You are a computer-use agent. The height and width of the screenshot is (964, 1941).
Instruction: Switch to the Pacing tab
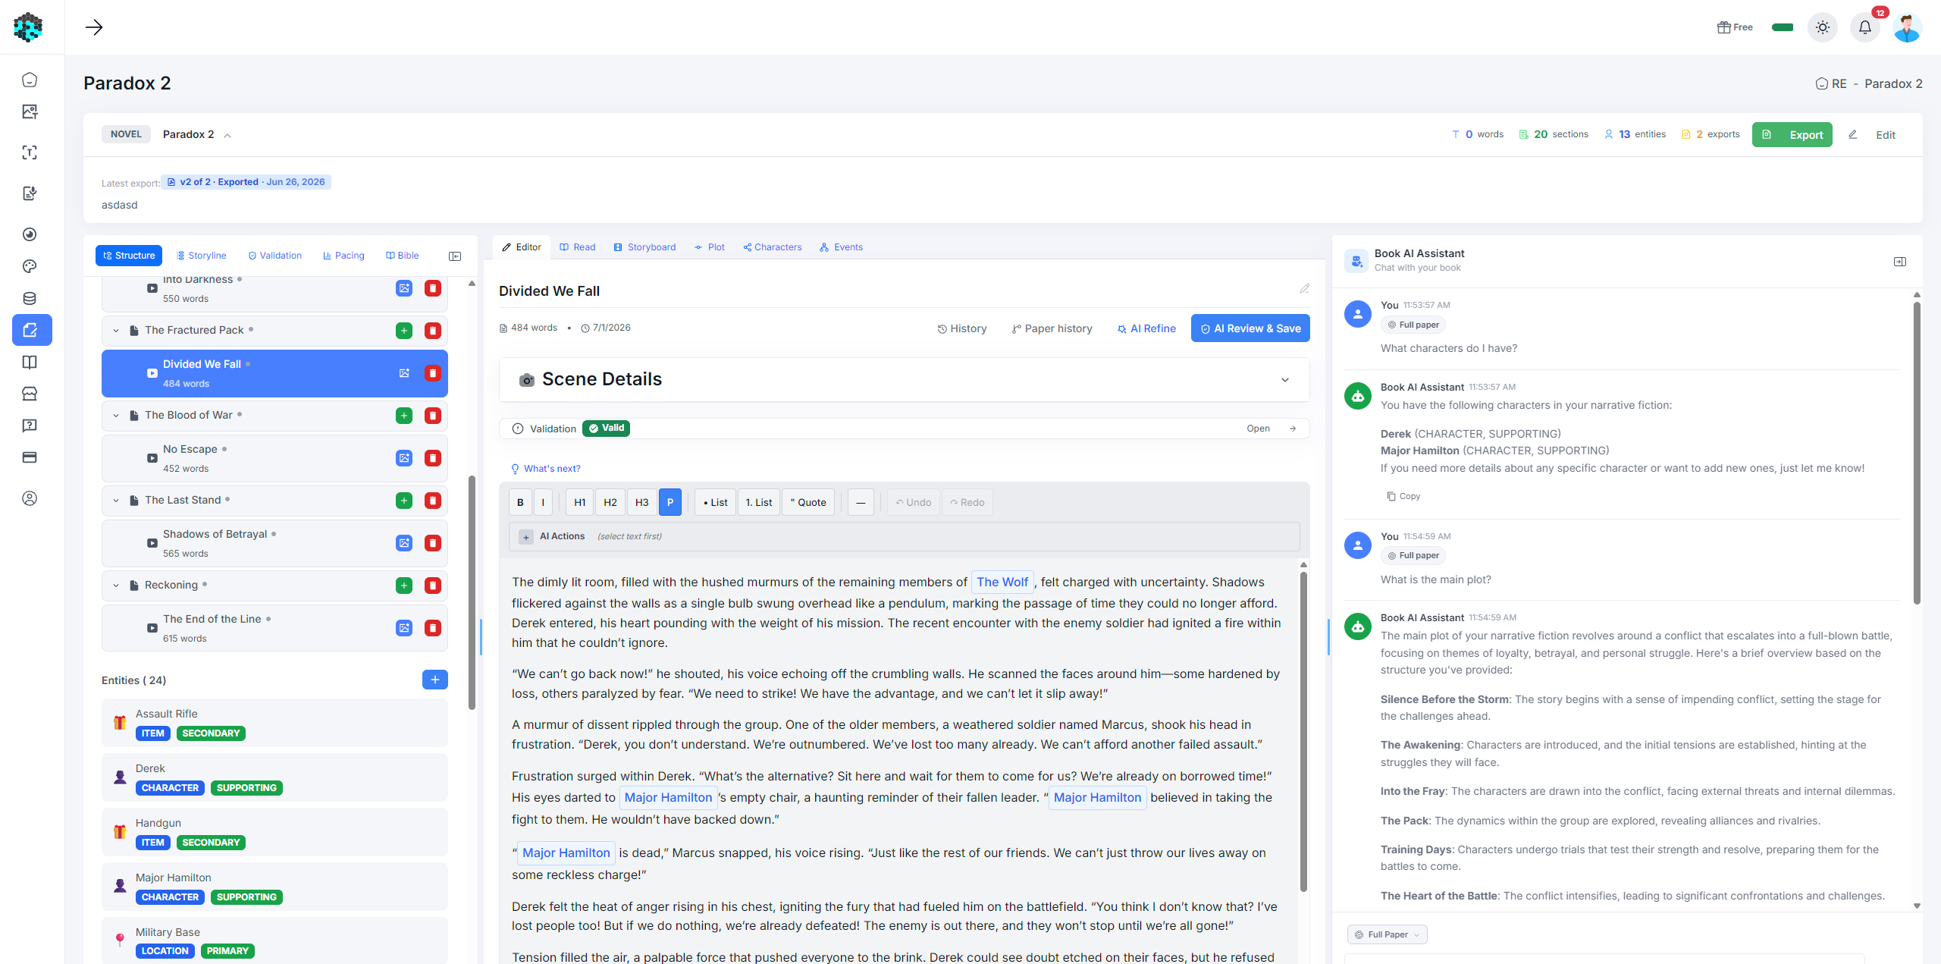point(344,256)
